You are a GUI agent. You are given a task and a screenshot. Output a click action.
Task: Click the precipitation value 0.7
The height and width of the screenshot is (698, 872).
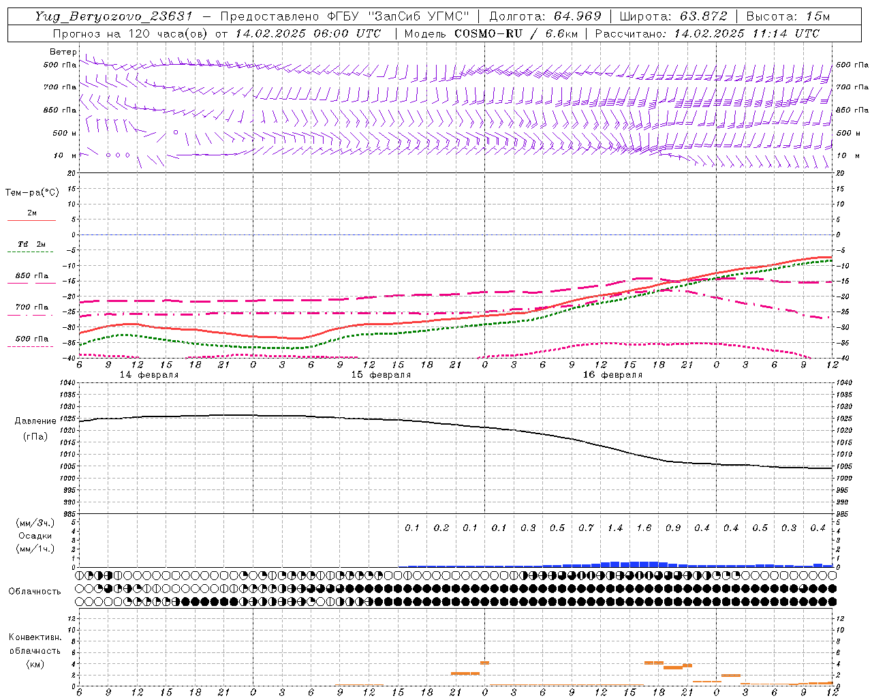(586, 528)
